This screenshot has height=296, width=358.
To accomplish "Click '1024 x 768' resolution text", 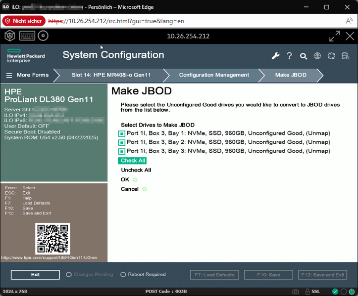I will [15, 292].
